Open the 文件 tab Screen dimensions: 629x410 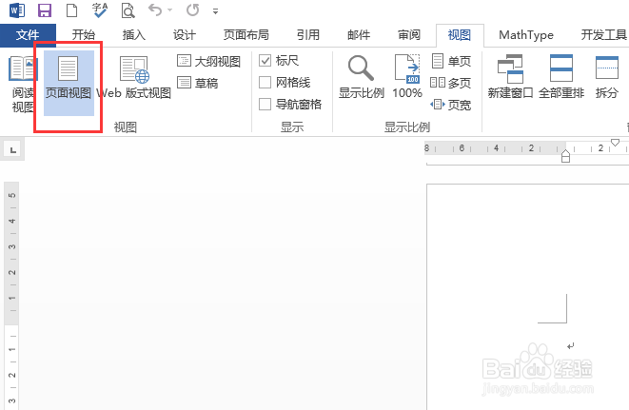(x=28, y=35)
